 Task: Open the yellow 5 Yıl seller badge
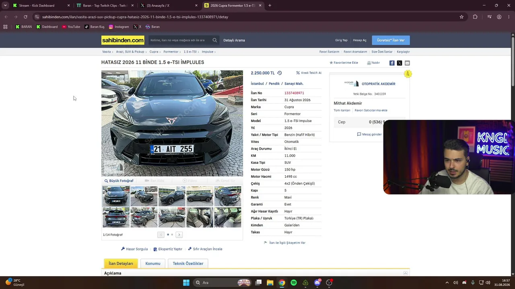click(408, 74)
